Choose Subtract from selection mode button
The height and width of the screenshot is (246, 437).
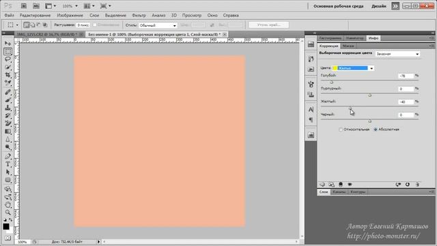tap(39, 25)
